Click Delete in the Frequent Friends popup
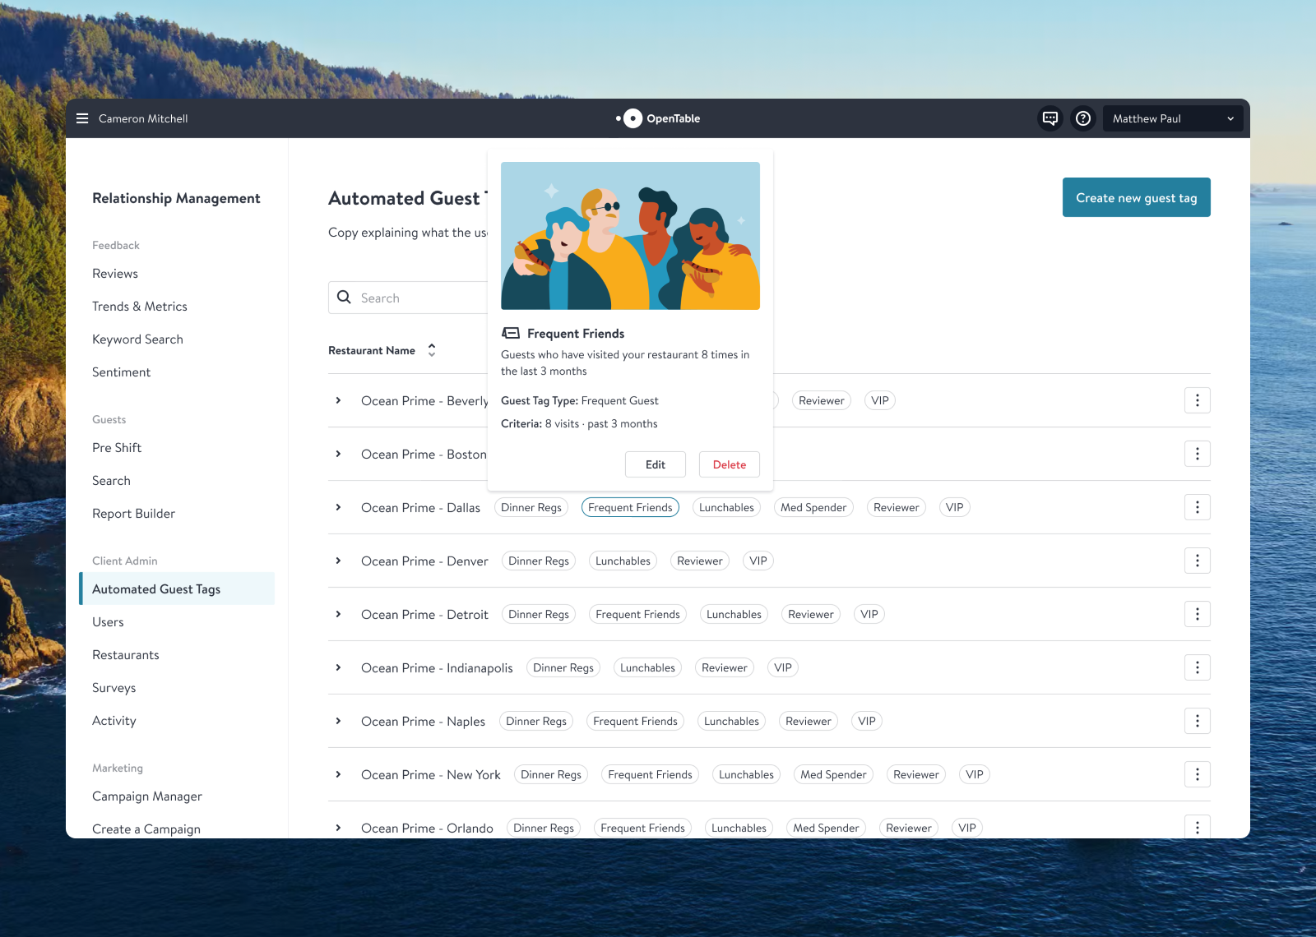Image resolution: width=1316 pixels, height=937 pixels. (x=730, y=464)
